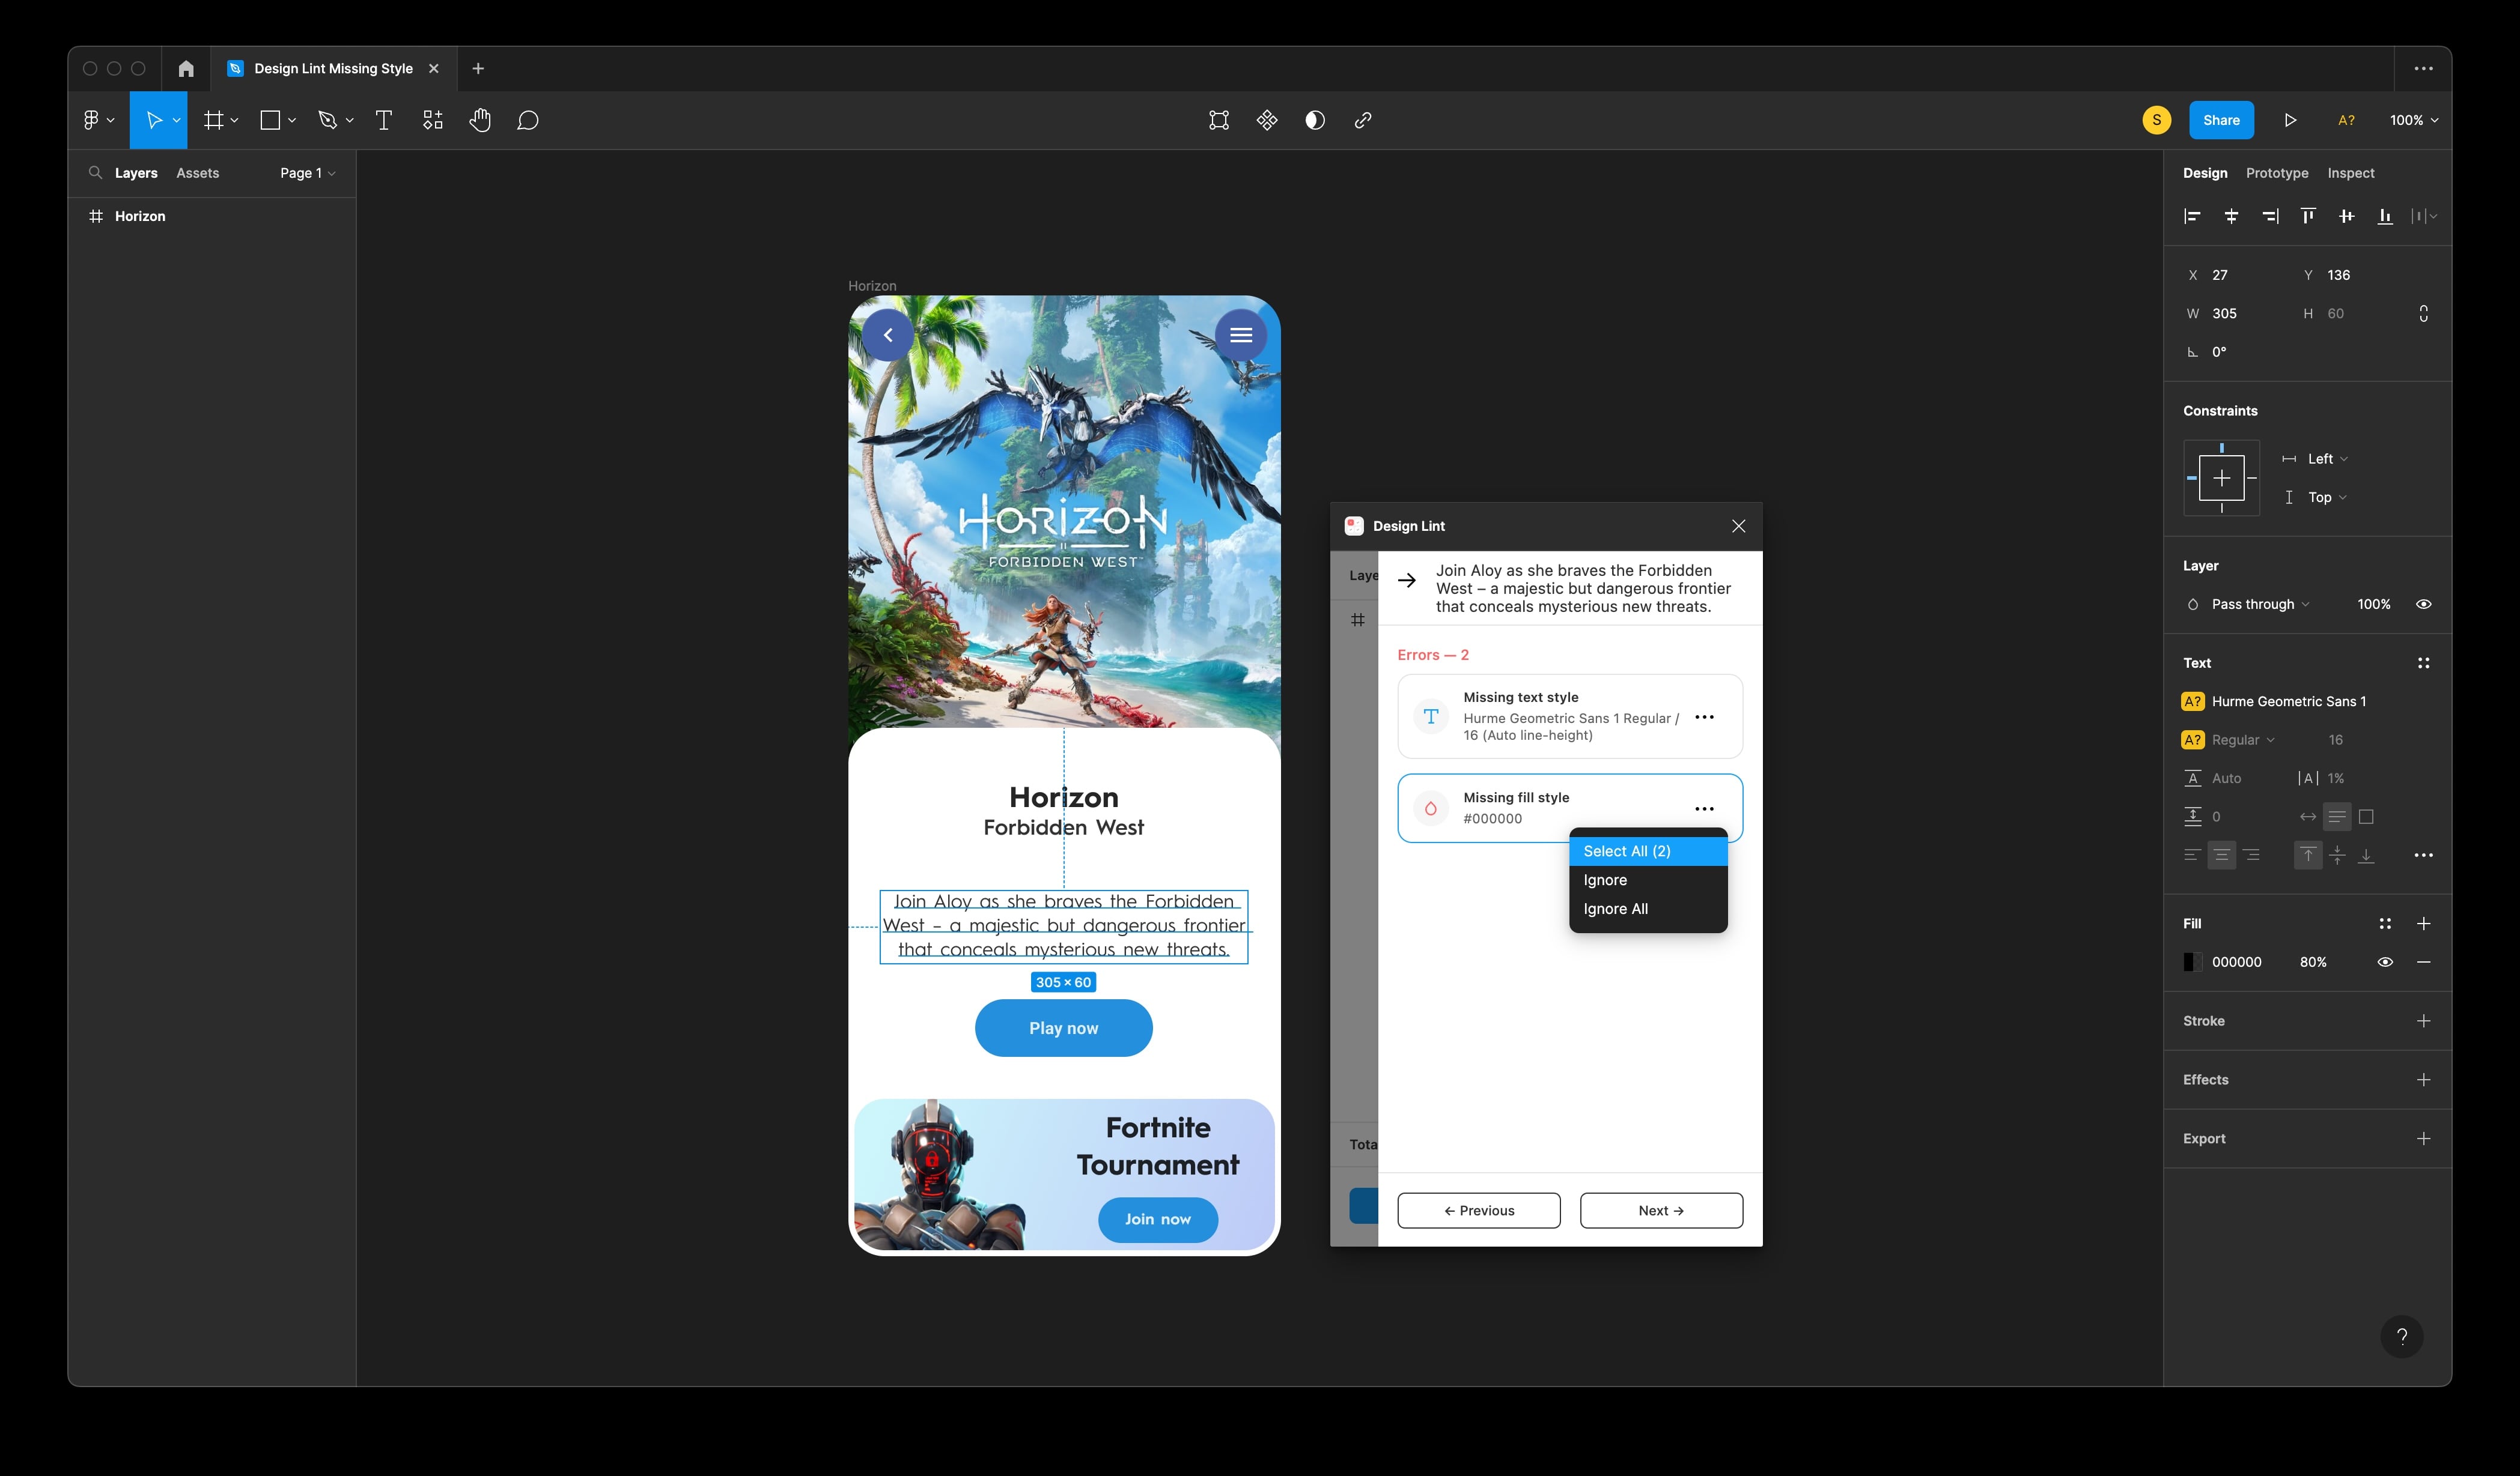The width and height of the screenshot is (2520, 1476).
Task: Choose Select All (2) menu option
Action: [x=1627, y=851]
